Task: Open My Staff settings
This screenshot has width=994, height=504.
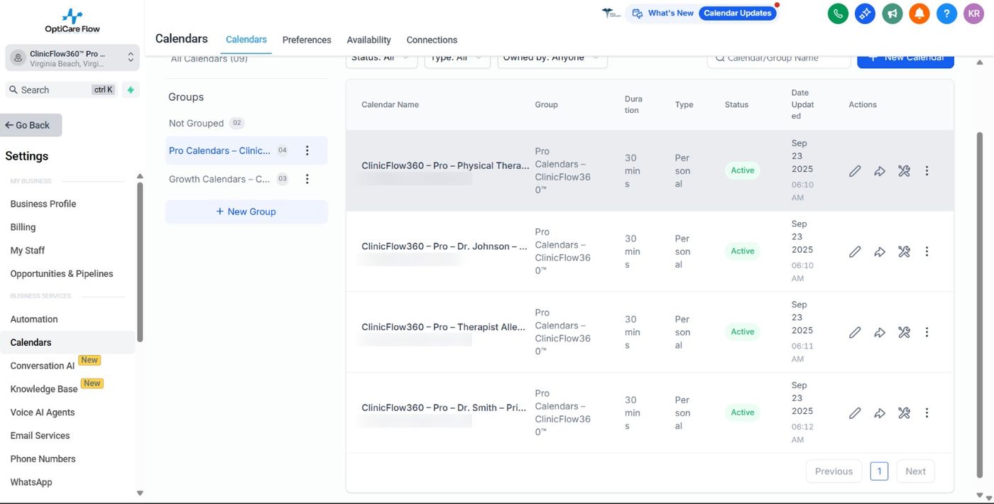Action: [28, 251]
